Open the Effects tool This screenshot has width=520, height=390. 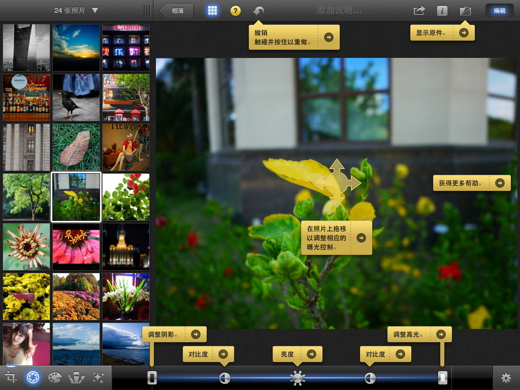[99, 378]
